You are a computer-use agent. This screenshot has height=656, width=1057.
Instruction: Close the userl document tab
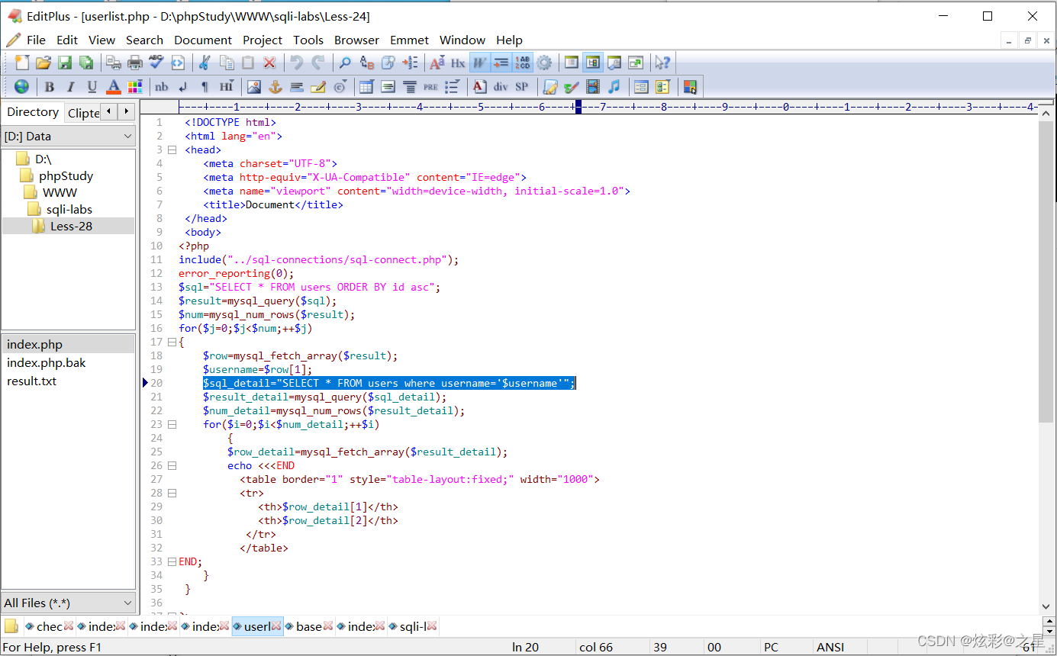tap(276, 626)
